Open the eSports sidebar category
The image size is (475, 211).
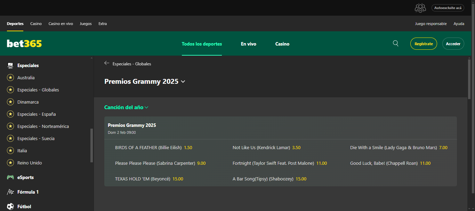click(25, 177)
